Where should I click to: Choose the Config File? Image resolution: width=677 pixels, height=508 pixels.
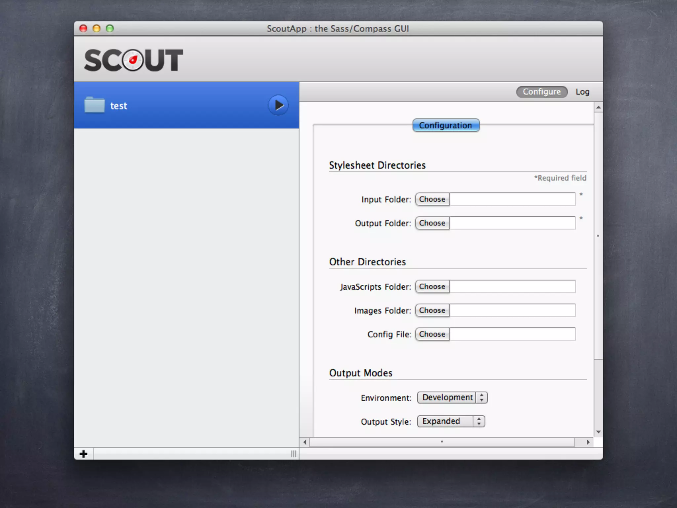point(432,334)
